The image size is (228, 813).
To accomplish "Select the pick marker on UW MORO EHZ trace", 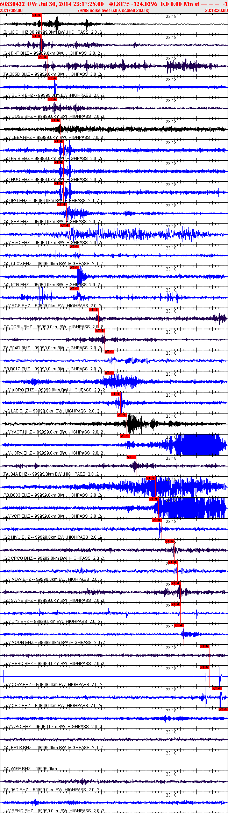I will pyautogui.click(x=109, y=373).
